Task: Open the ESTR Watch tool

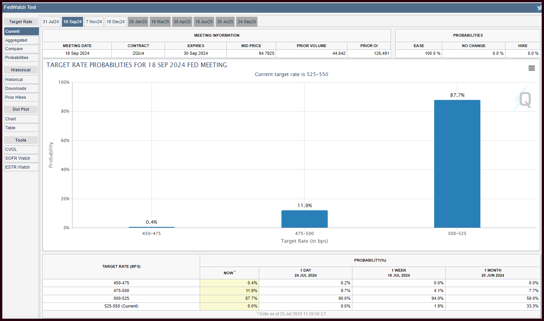Action: pos(21,167)
